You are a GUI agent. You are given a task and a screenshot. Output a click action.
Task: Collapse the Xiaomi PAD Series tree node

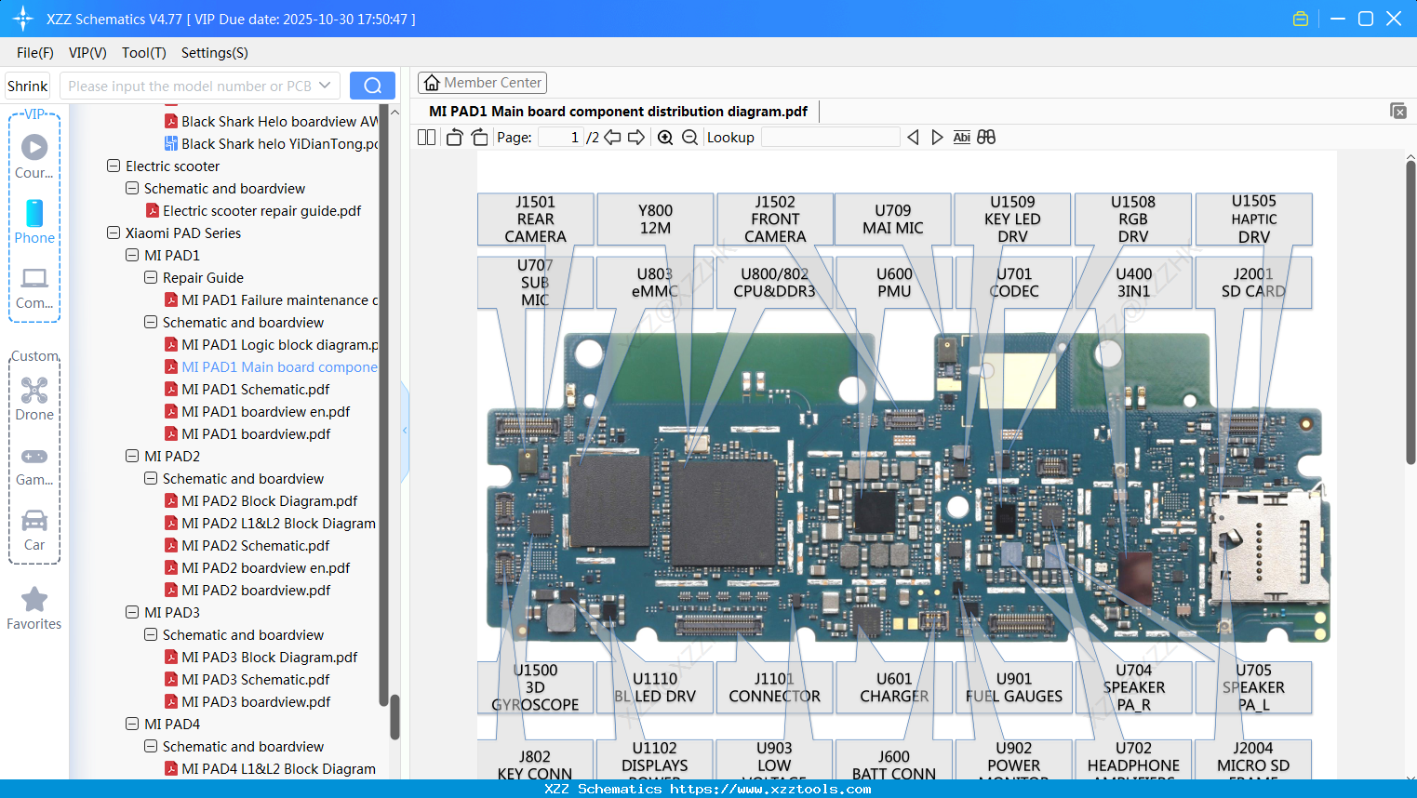(x=113, y=233)
